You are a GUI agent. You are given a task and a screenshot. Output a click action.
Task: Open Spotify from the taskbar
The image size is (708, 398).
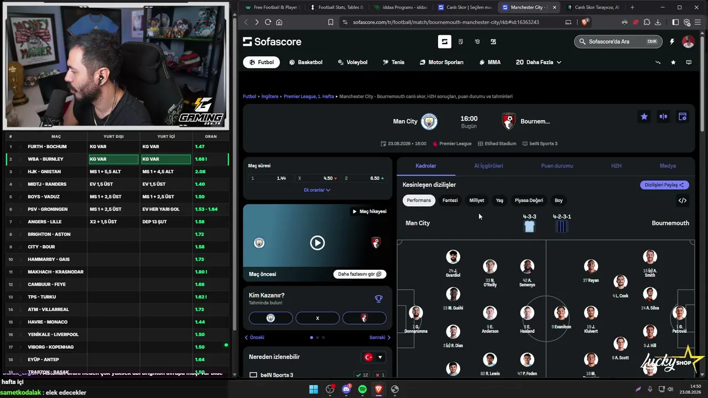coord(362,389)
